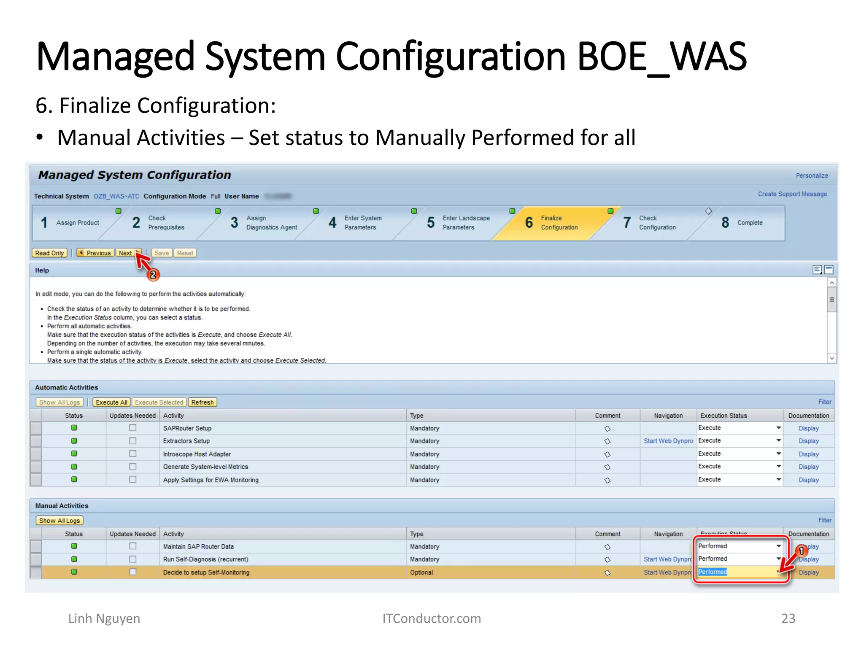Open Execution Status dropdown for Apply Settings EWA
864x648 pixels.
(778, 479)
